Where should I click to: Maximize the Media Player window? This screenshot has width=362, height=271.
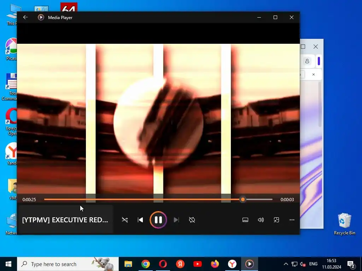tap(275, 17)
